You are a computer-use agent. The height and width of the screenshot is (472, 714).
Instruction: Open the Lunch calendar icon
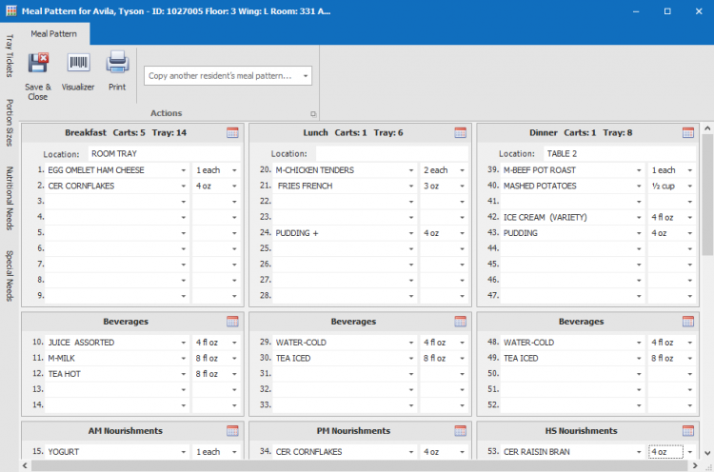(461, 132)
